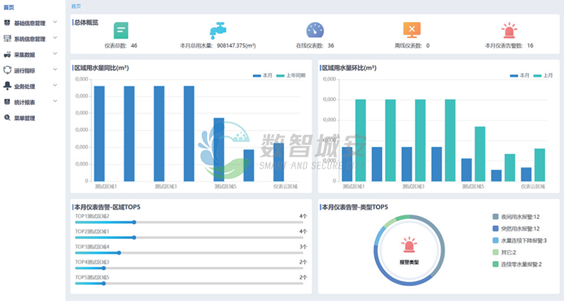Image resolution: width=564 pixels, height=301 pixels.
Task: Click the green 仪表总数 meter document icon
Action: tap(121, 31)
